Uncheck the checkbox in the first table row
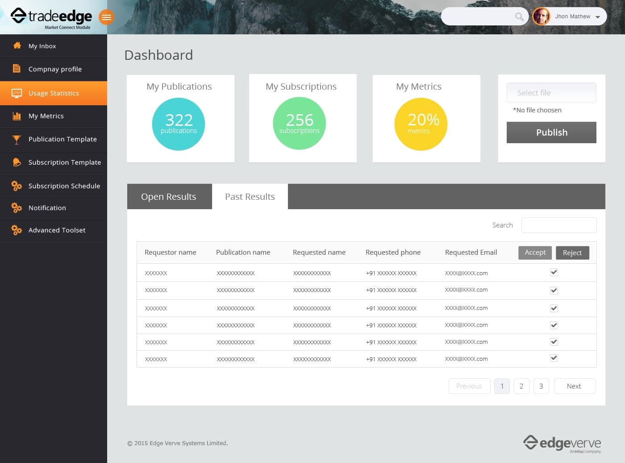625x463 pixels. [x=554, y=272]
